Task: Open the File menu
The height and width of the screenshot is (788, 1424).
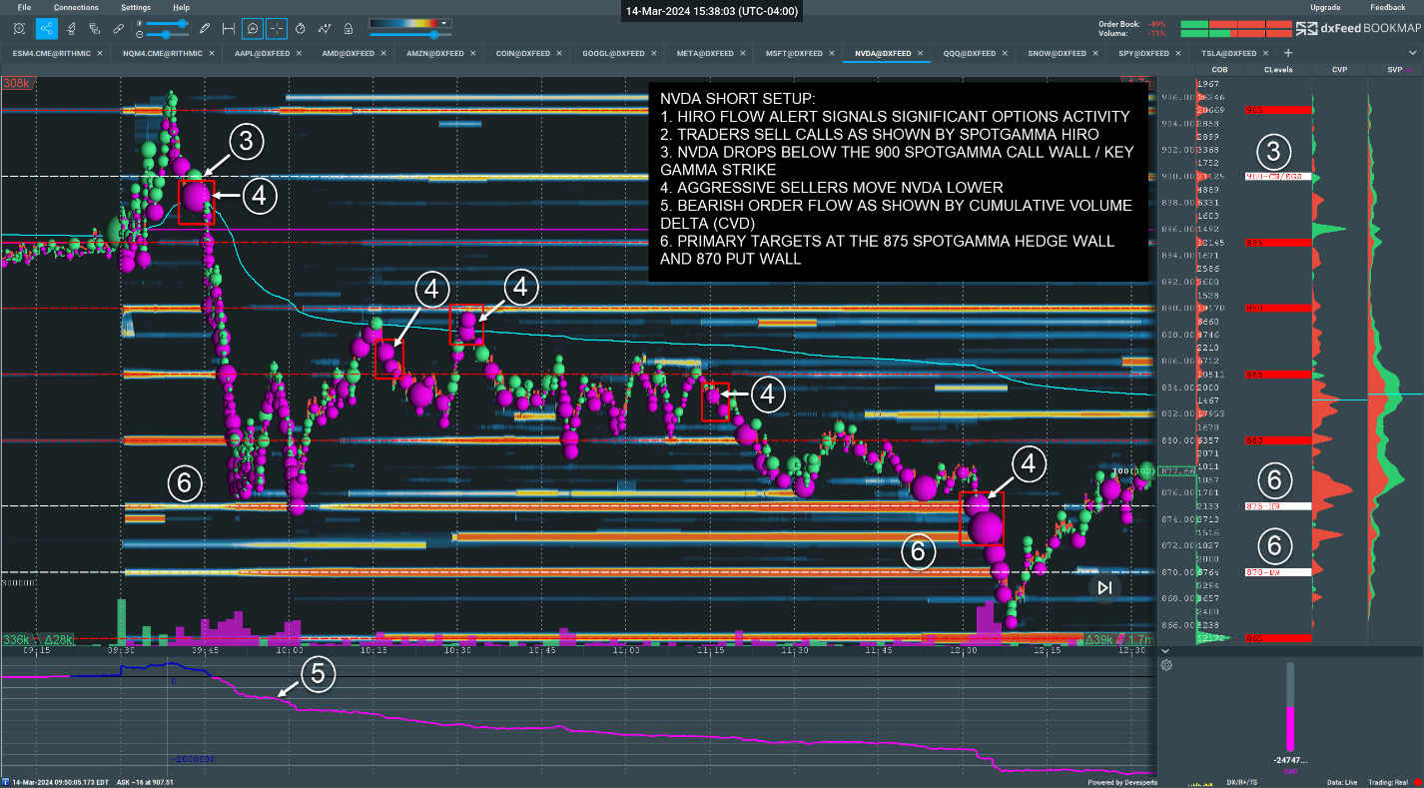Action: [x=24, y=7]
